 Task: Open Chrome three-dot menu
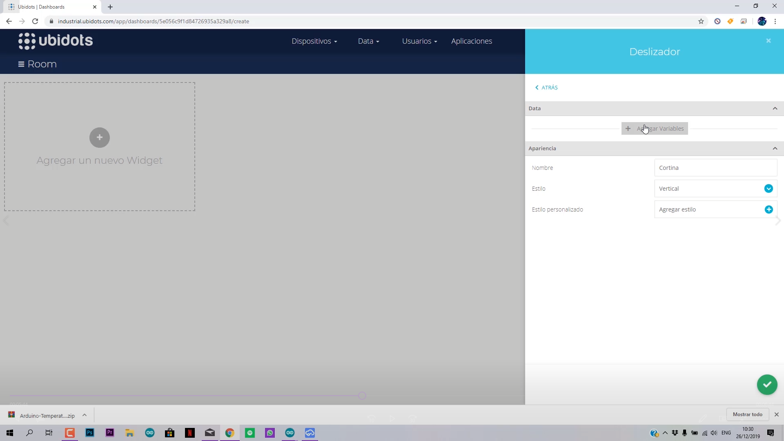coord(775,21)
